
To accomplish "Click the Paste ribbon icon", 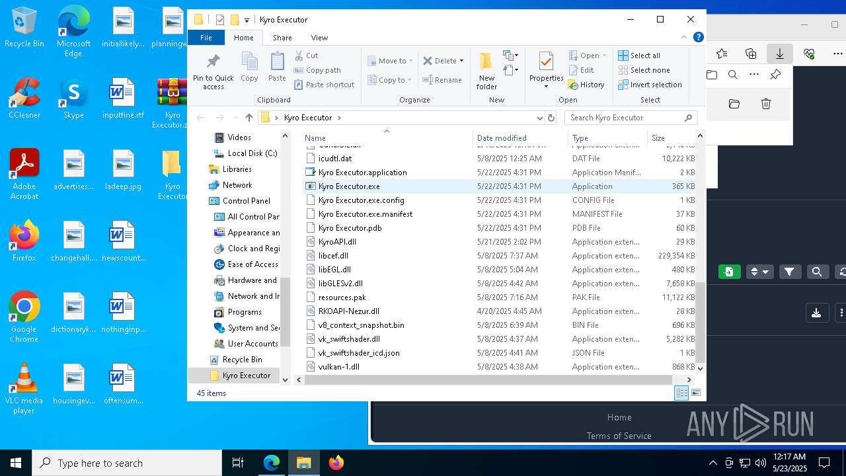I will coord(277,67).
